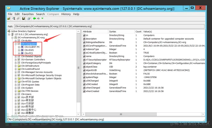Click the computer icon of CN=CLIENT-PC
This screenshot has height=128, width=212.
coord(22,47)
